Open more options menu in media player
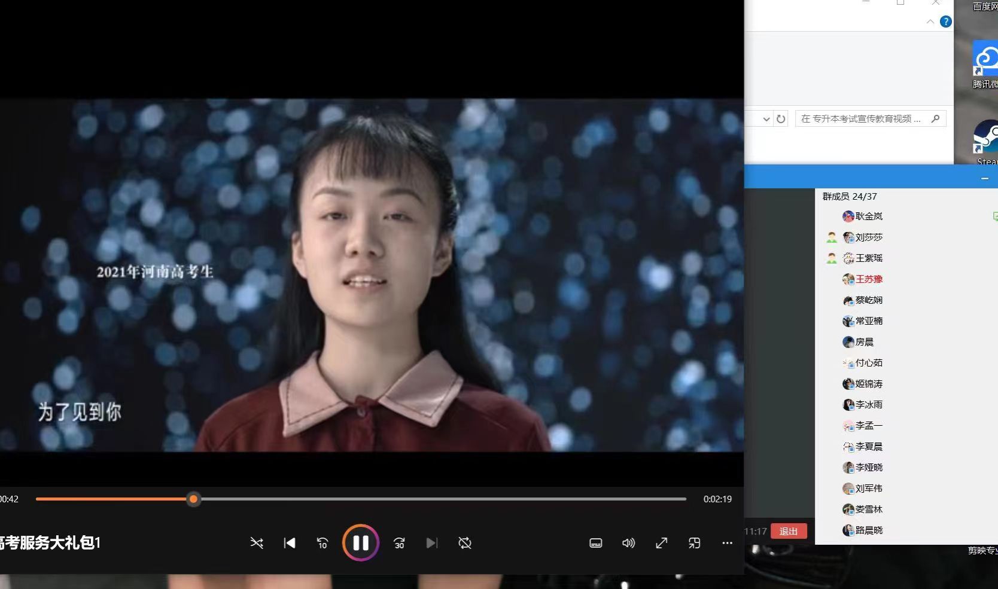Image resolution: width=998 pixels, height=589 pixels. pos(727,543)
